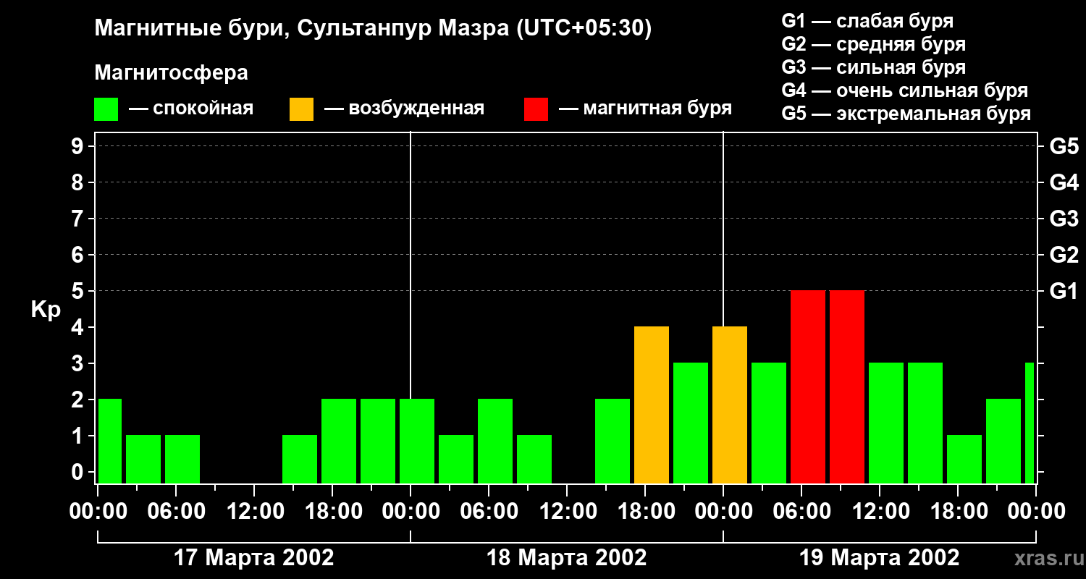Viewport: 1086px width, 579px height.
Task: Click the red Kp 5 bar starting 06:00 on 19 March
Action: tap(808, 387)
